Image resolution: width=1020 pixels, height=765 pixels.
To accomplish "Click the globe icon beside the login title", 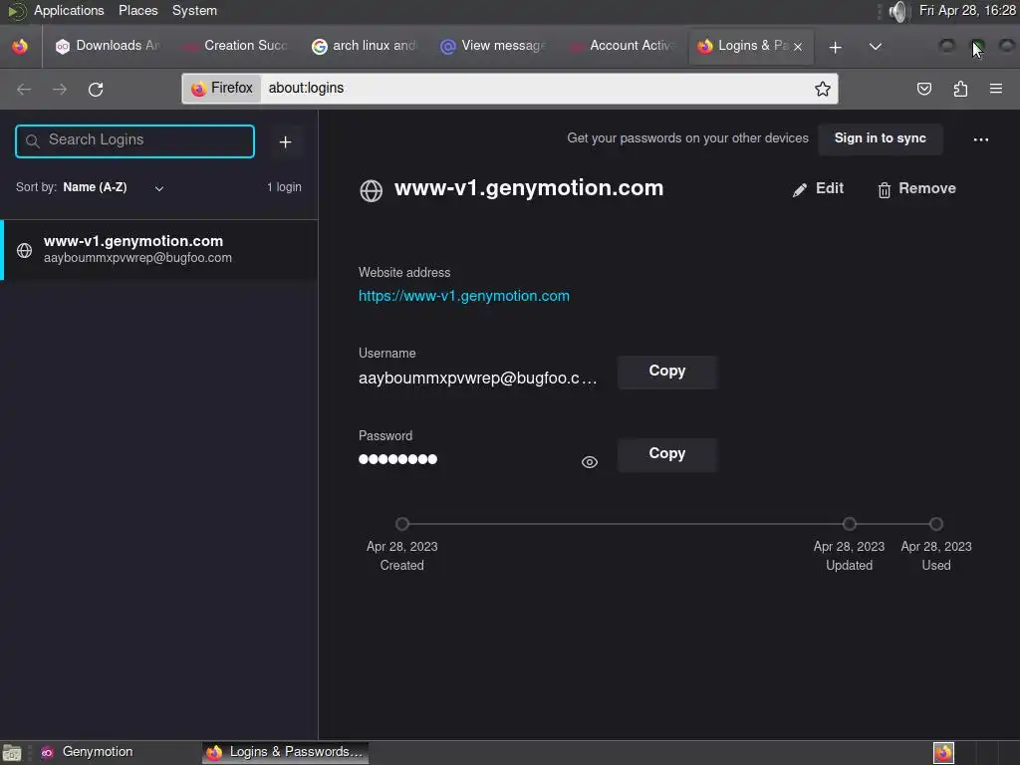I will (x=371, y=190).
